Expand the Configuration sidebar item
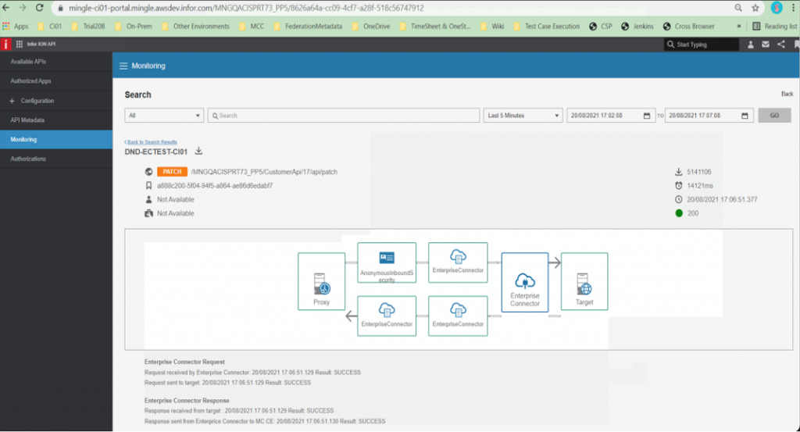Image resolution: width=800 pixels, height=432 pixels. [37, 101]
